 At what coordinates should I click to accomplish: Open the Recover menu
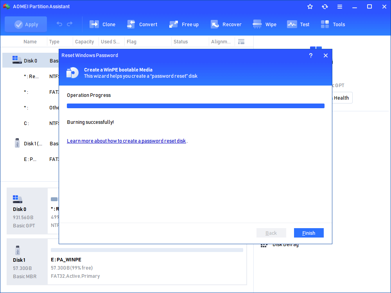tap(226, 24)
